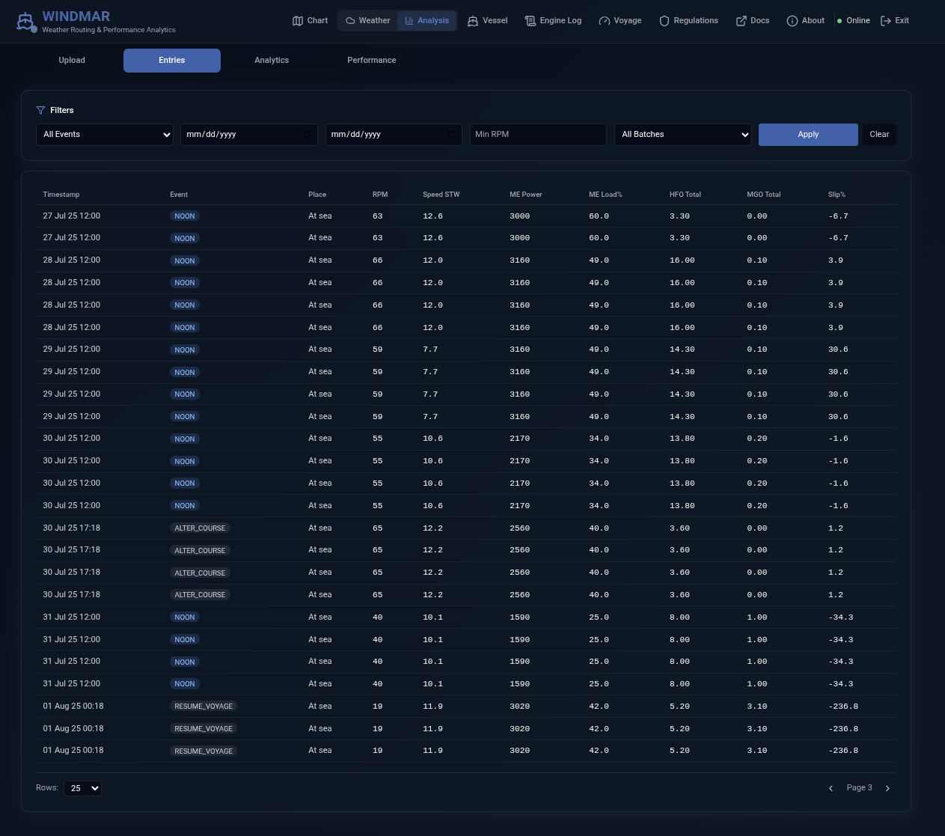Open the Weather section
The width and height of the screenshot is (945, 836).
[367, 21]
